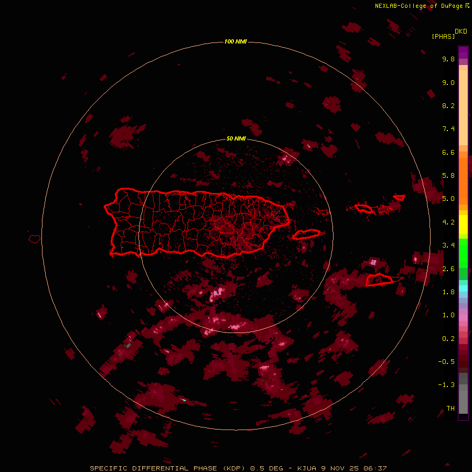The width and height of the screenshot is (472, 472).
Task: Click the 9.8 value on the color scale
Action: click(448, 59)
